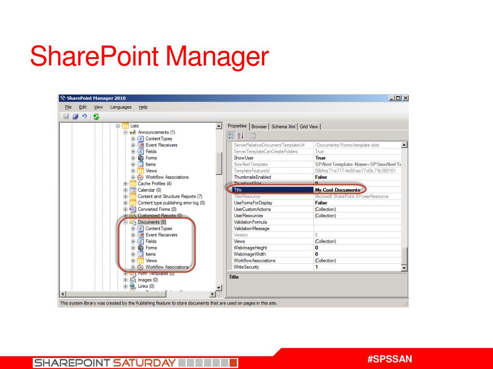Select the ShowUser property row
Image resolution: width=493 pixels, height=369 pixels.
pos(317,158)
